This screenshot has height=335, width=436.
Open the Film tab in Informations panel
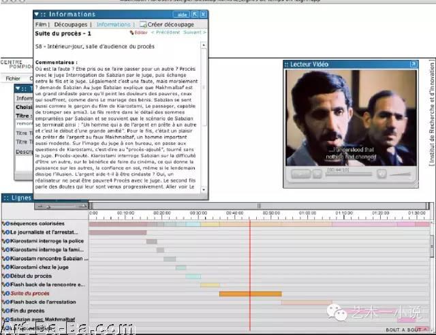coord(41,25)
